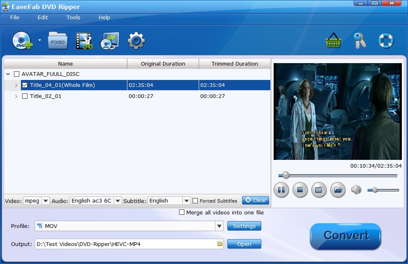408x264 pixels.
Task: Open the Edit menu
Action: [43, 18]
